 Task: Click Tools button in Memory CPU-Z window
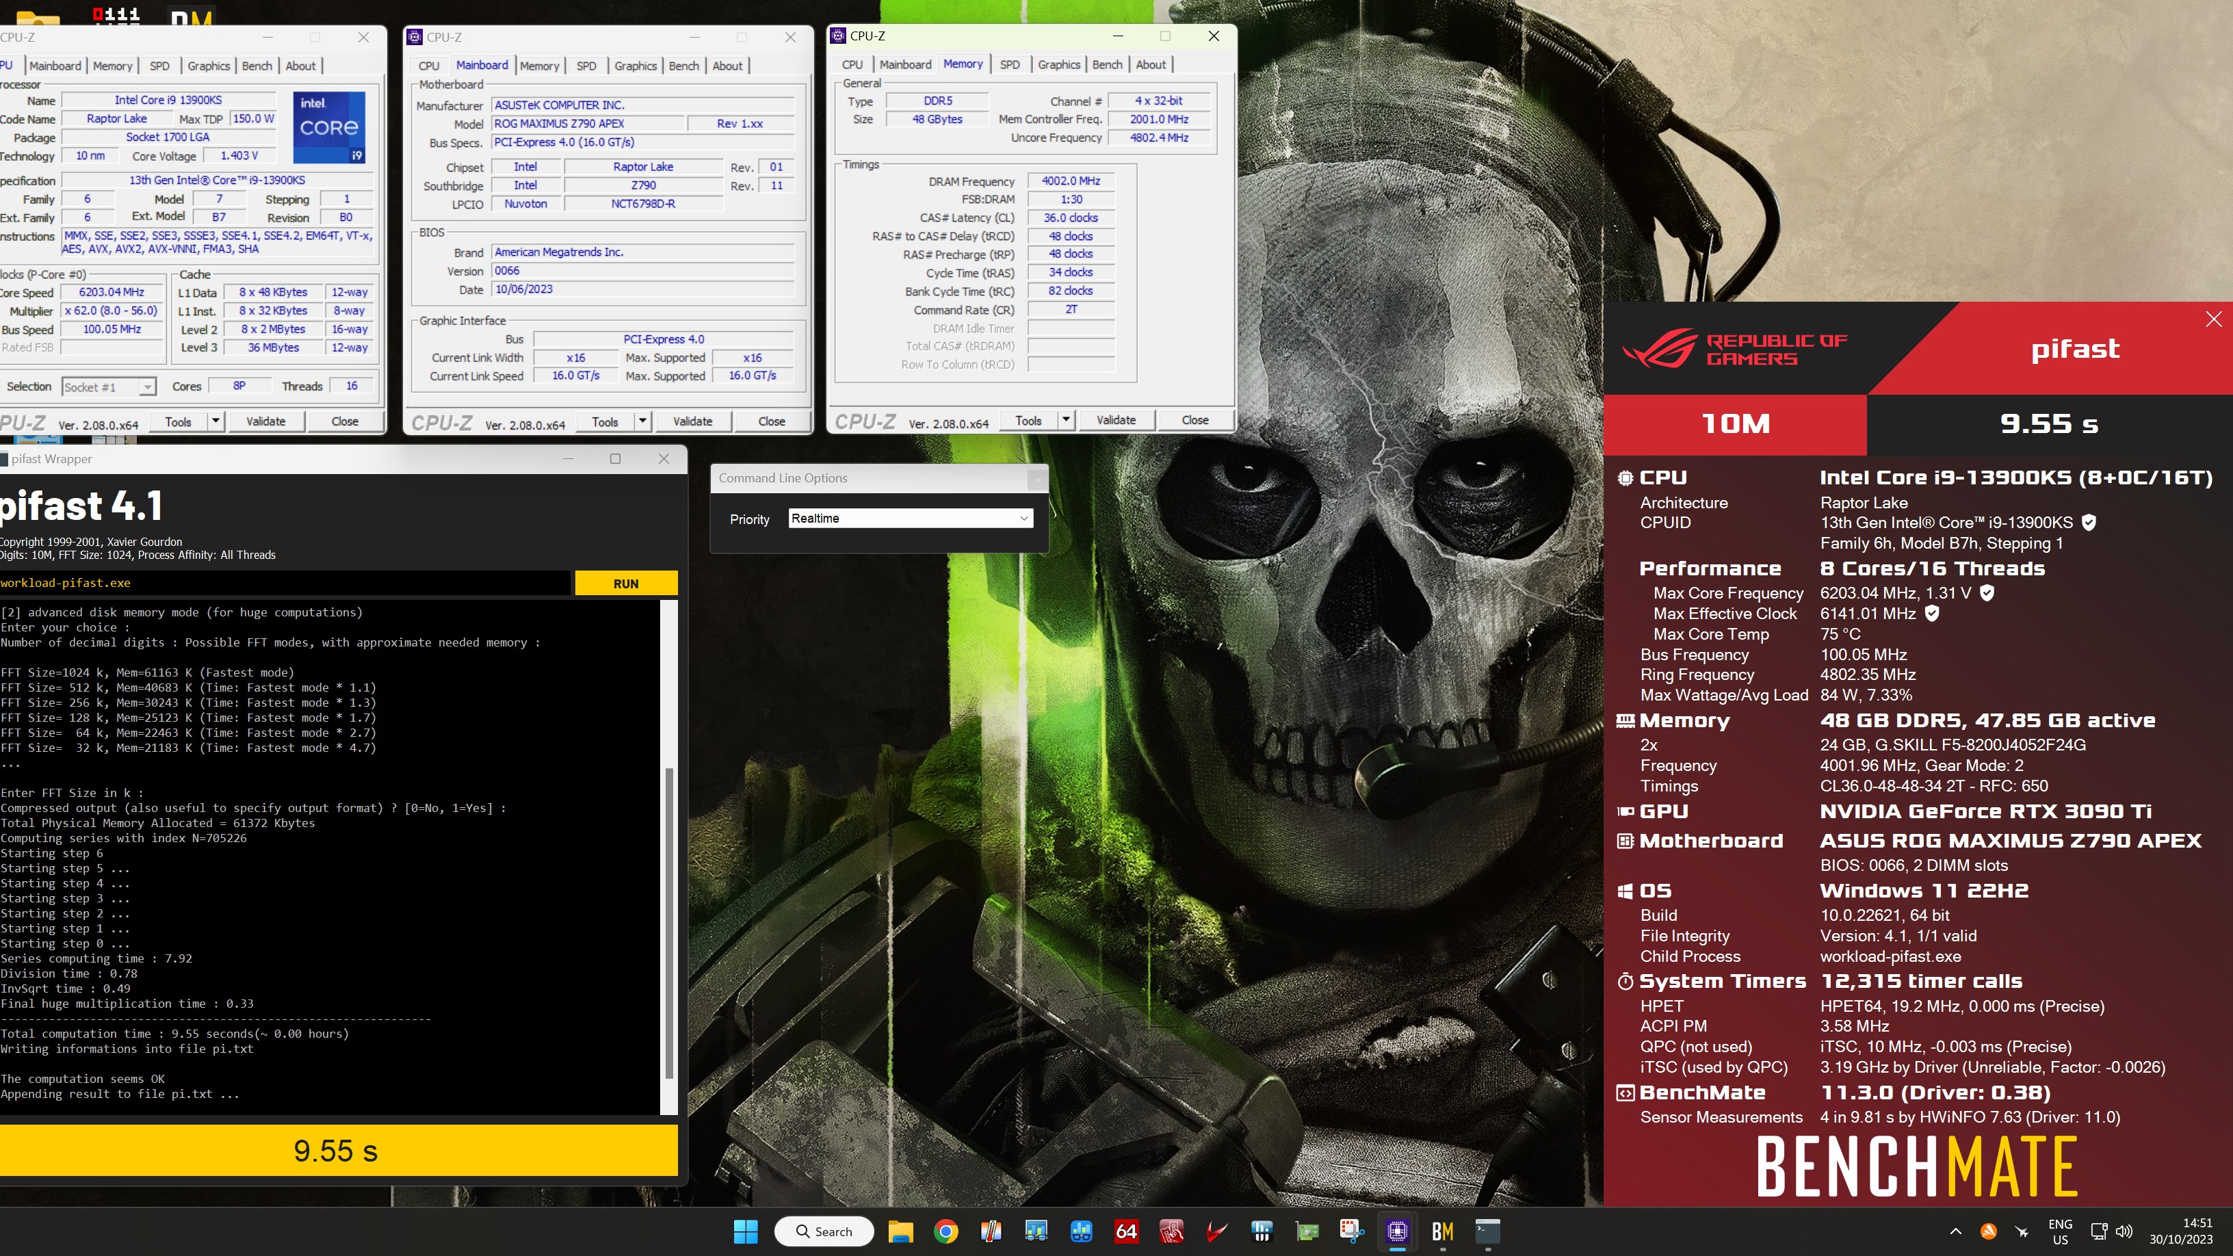coord(1028,421)
